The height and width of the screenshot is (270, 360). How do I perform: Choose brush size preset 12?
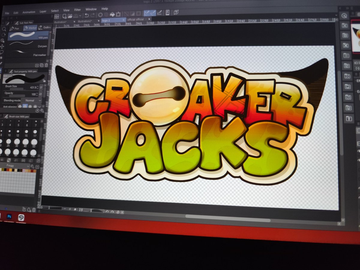click(18, 133)
